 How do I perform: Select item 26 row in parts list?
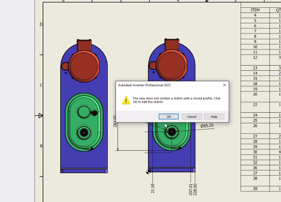[261, 128]
